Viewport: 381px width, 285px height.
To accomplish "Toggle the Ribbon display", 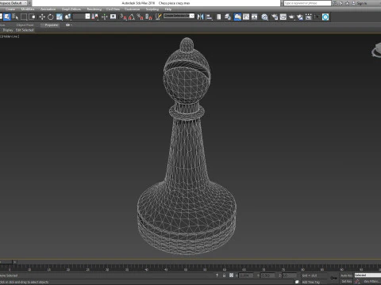I will coord(237,17).
